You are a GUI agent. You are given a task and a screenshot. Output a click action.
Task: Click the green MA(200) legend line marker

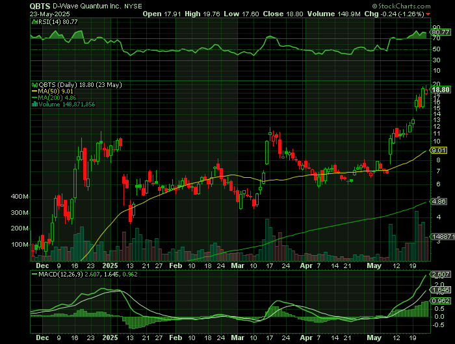point(34,98)
